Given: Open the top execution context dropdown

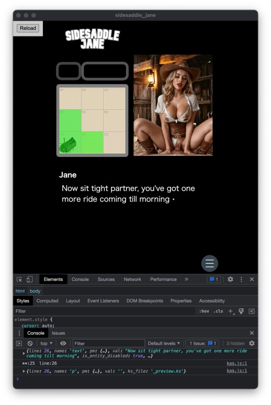Looking at the screenshot, I should pyautogui.click(x=47, y=343).
